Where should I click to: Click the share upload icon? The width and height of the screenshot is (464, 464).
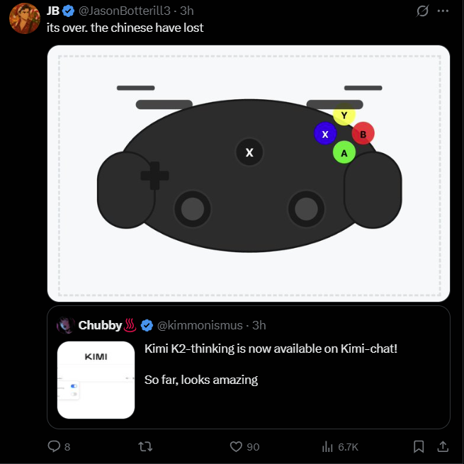443,446
